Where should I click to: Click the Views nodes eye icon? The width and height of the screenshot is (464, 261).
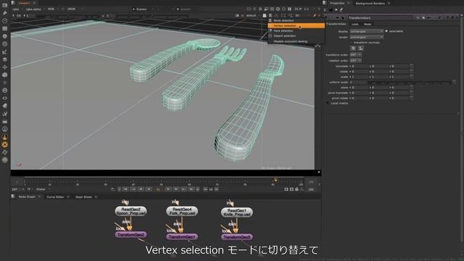(5, 98)
